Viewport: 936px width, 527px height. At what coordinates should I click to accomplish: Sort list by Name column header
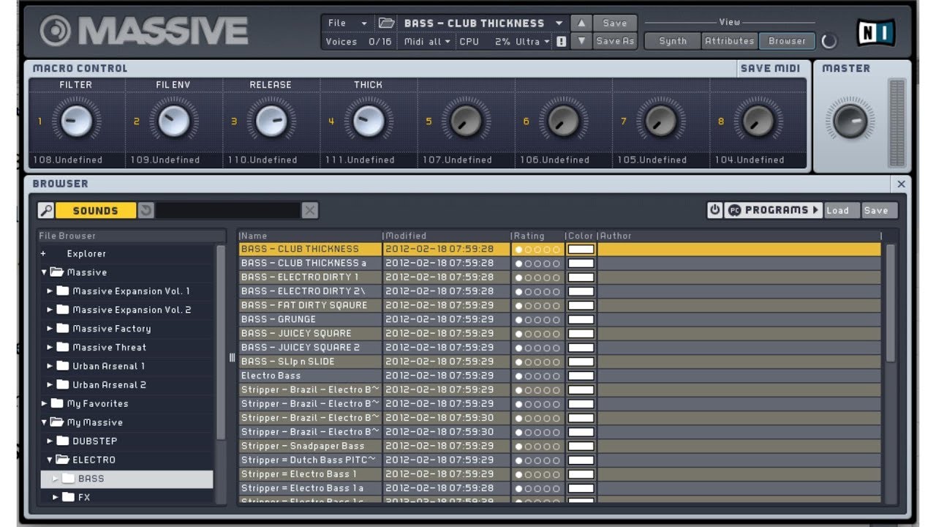point(310,236)
